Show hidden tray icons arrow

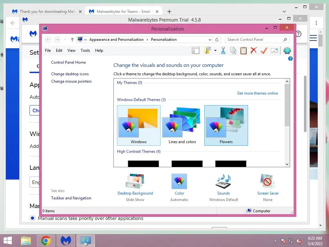275,241
